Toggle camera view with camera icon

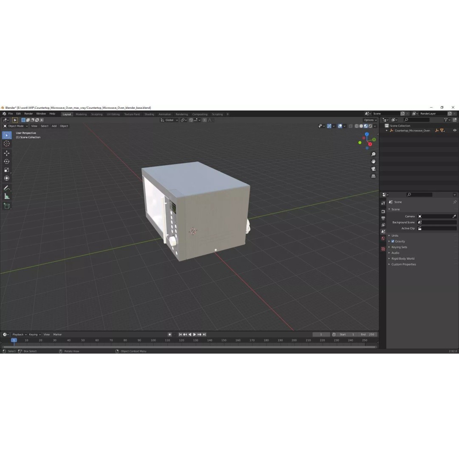click(x=373, y=169)
